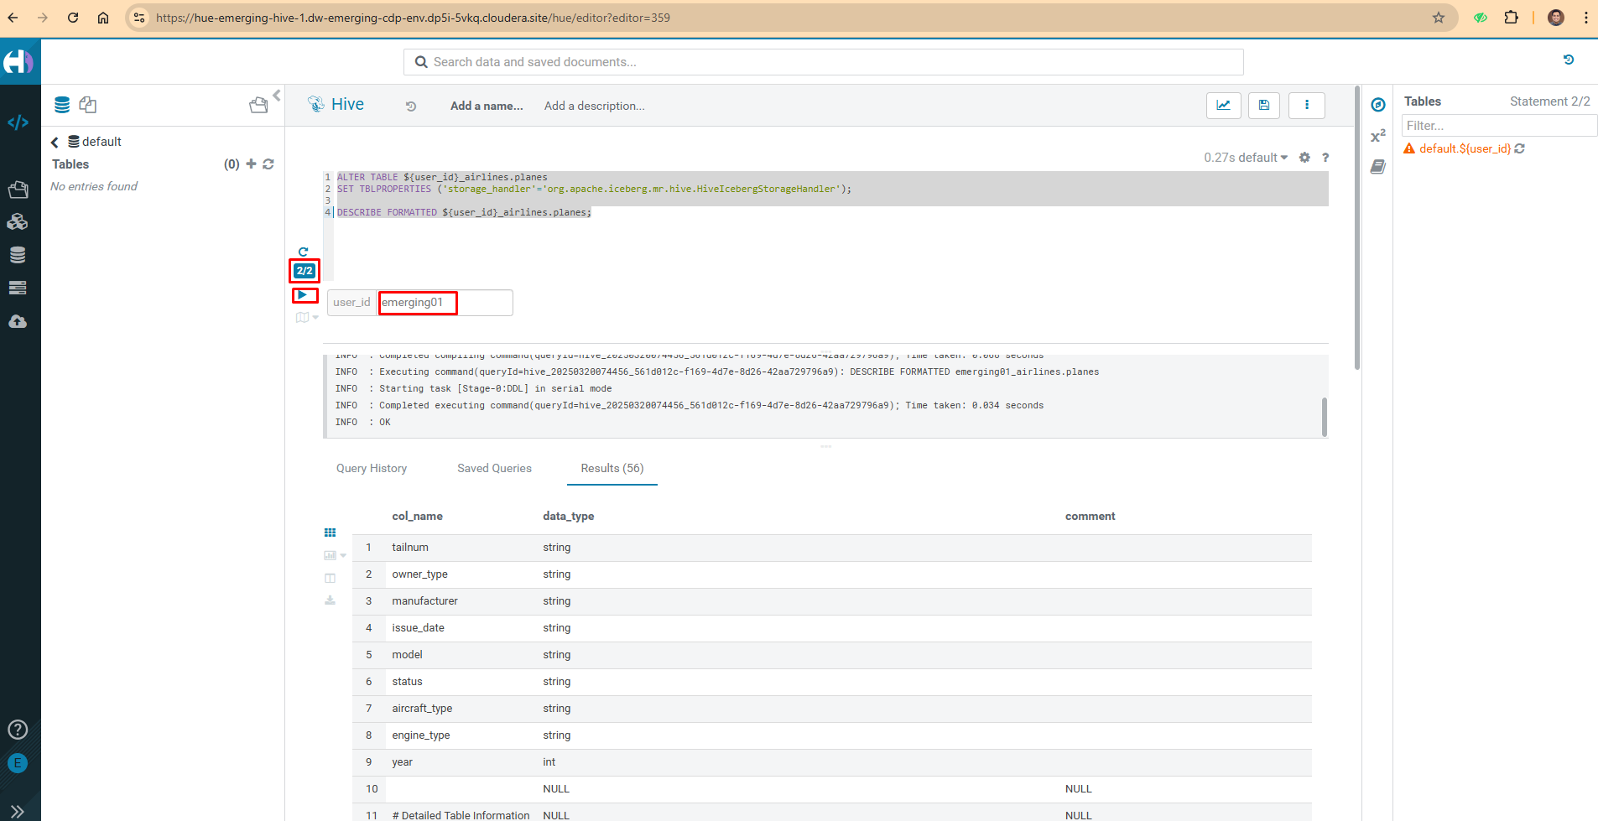
Task: Open the Chrome profile avatar
Action: coord(1556,18)
